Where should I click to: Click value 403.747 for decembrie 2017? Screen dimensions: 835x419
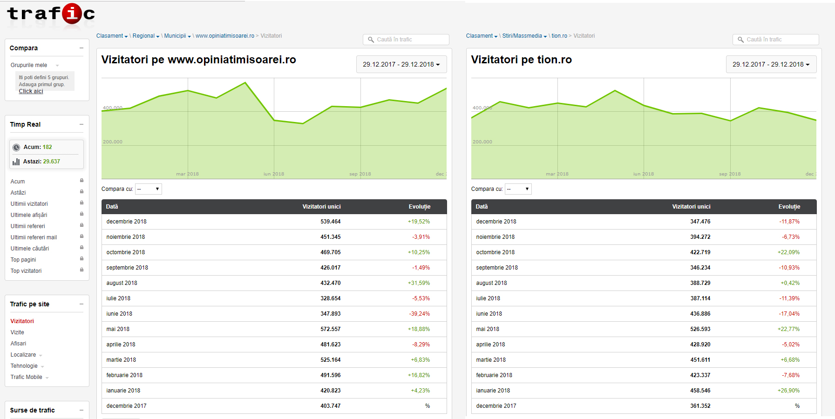pyautogui.click(x=330, y=406)
